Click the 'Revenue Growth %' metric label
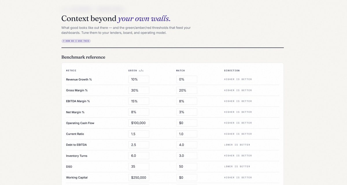 pyautogui.click(x=79, y=79)
